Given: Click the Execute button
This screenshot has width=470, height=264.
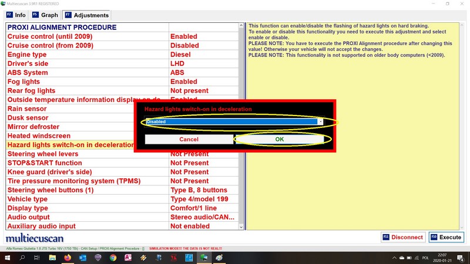Looking at the screenshot, I should [446, 237].
